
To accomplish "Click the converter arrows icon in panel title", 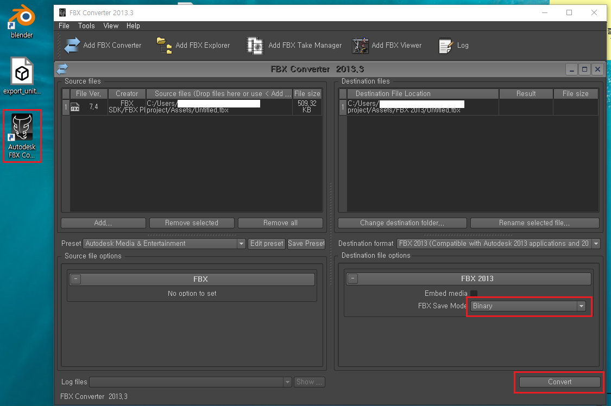I will 62,69.
